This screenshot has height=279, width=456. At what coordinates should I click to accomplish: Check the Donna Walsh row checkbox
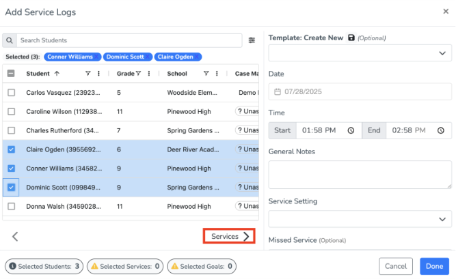(x=12, y=207)
